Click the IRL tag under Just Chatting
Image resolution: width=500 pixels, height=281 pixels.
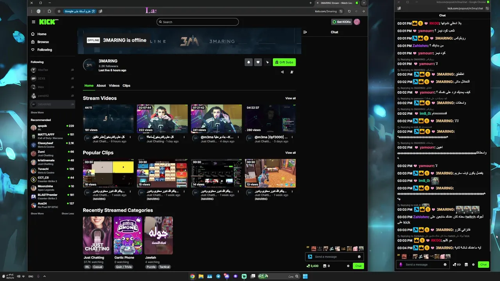point(87,267)
